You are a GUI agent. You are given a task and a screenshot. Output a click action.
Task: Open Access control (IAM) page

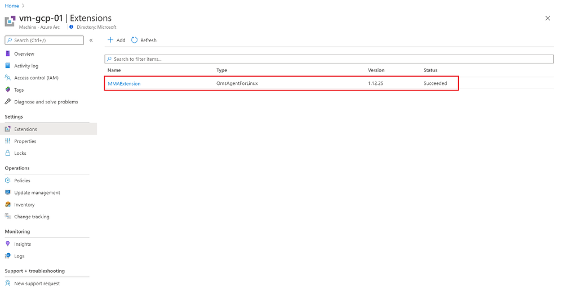(x=36, y=78)
